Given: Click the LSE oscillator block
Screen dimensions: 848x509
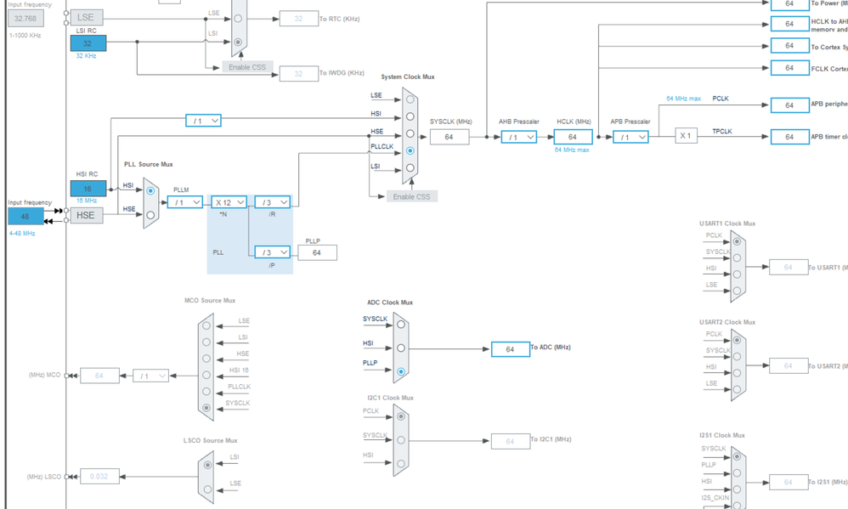Looking at the screenshot, I should click(87, 17).
